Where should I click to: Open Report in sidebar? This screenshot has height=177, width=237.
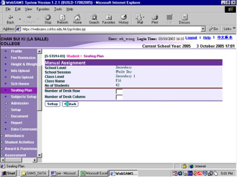(x=17, y=123)
